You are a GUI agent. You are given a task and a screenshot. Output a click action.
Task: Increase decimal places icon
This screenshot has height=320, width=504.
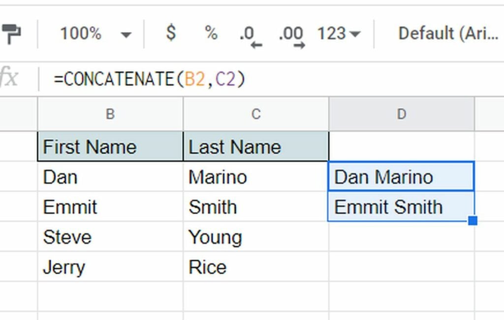point(291,36)
